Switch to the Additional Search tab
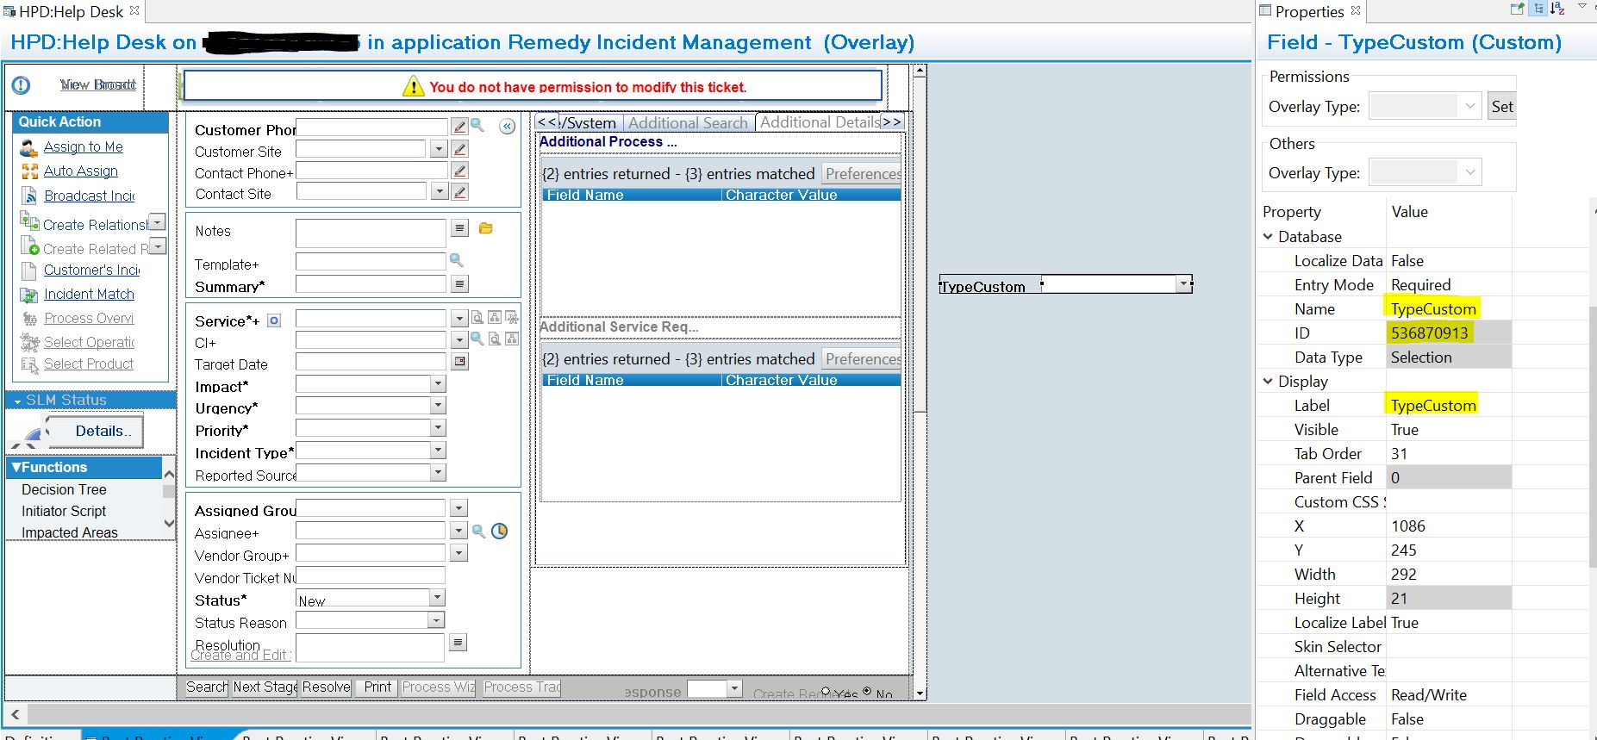This screenshot has width=1597, height=740. 688,123
